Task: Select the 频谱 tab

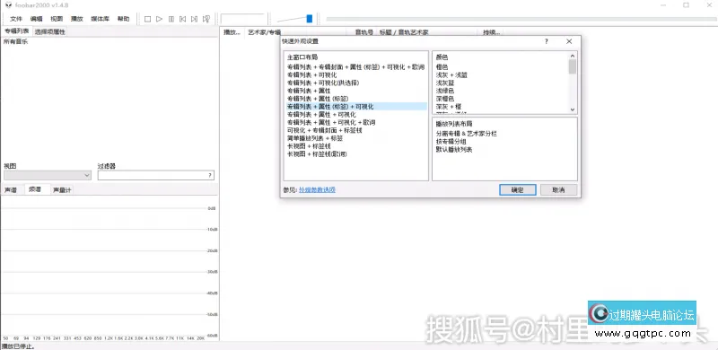Action: click(x=34, y=189)
